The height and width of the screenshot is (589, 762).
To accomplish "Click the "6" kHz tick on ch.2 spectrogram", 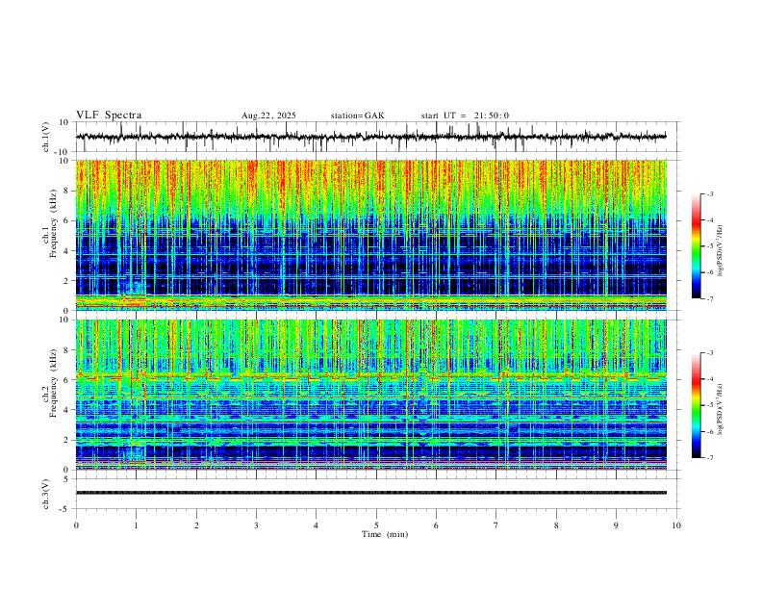I will 66,380.
